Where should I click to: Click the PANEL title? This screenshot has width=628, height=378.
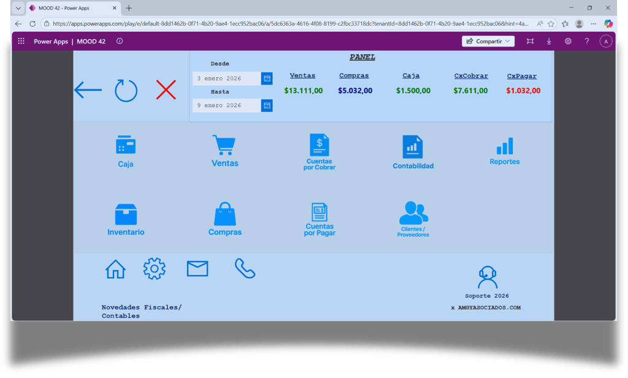click(x=362, y=57)
